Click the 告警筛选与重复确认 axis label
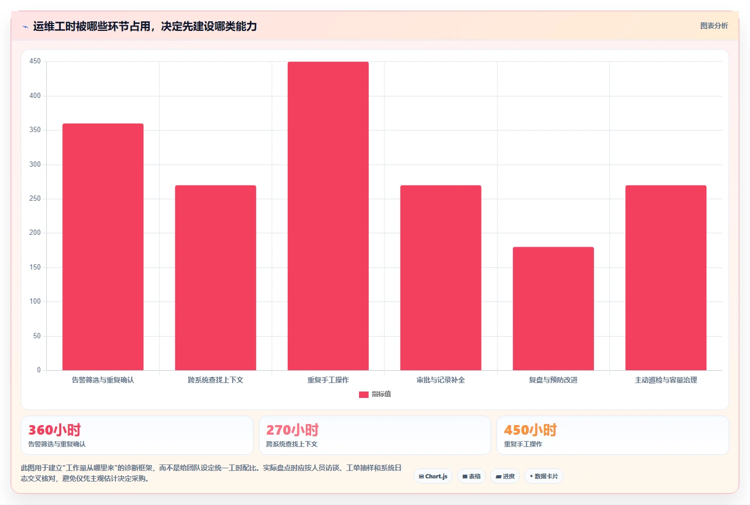 click(103, 380)
